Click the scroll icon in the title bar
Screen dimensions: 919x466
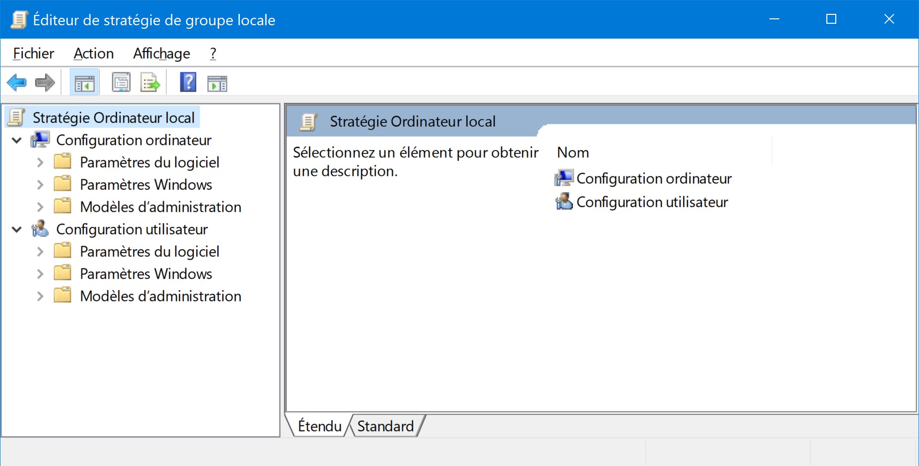pyautogui.click(x=19, y=20)
